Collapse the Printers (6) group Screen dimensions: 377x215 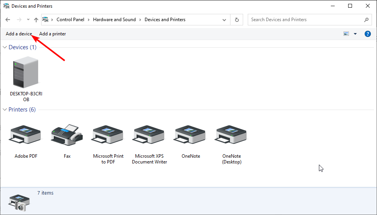(5, 110)
